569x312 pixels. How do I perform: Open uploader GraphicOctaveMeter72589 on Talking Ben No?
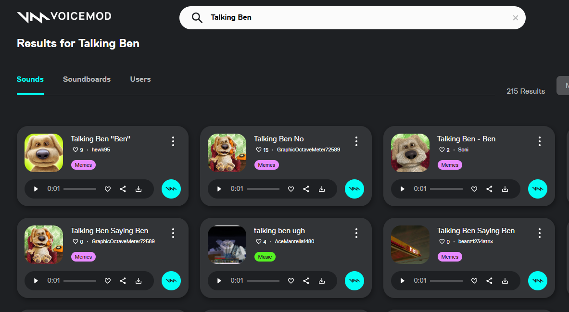(308, 150)
